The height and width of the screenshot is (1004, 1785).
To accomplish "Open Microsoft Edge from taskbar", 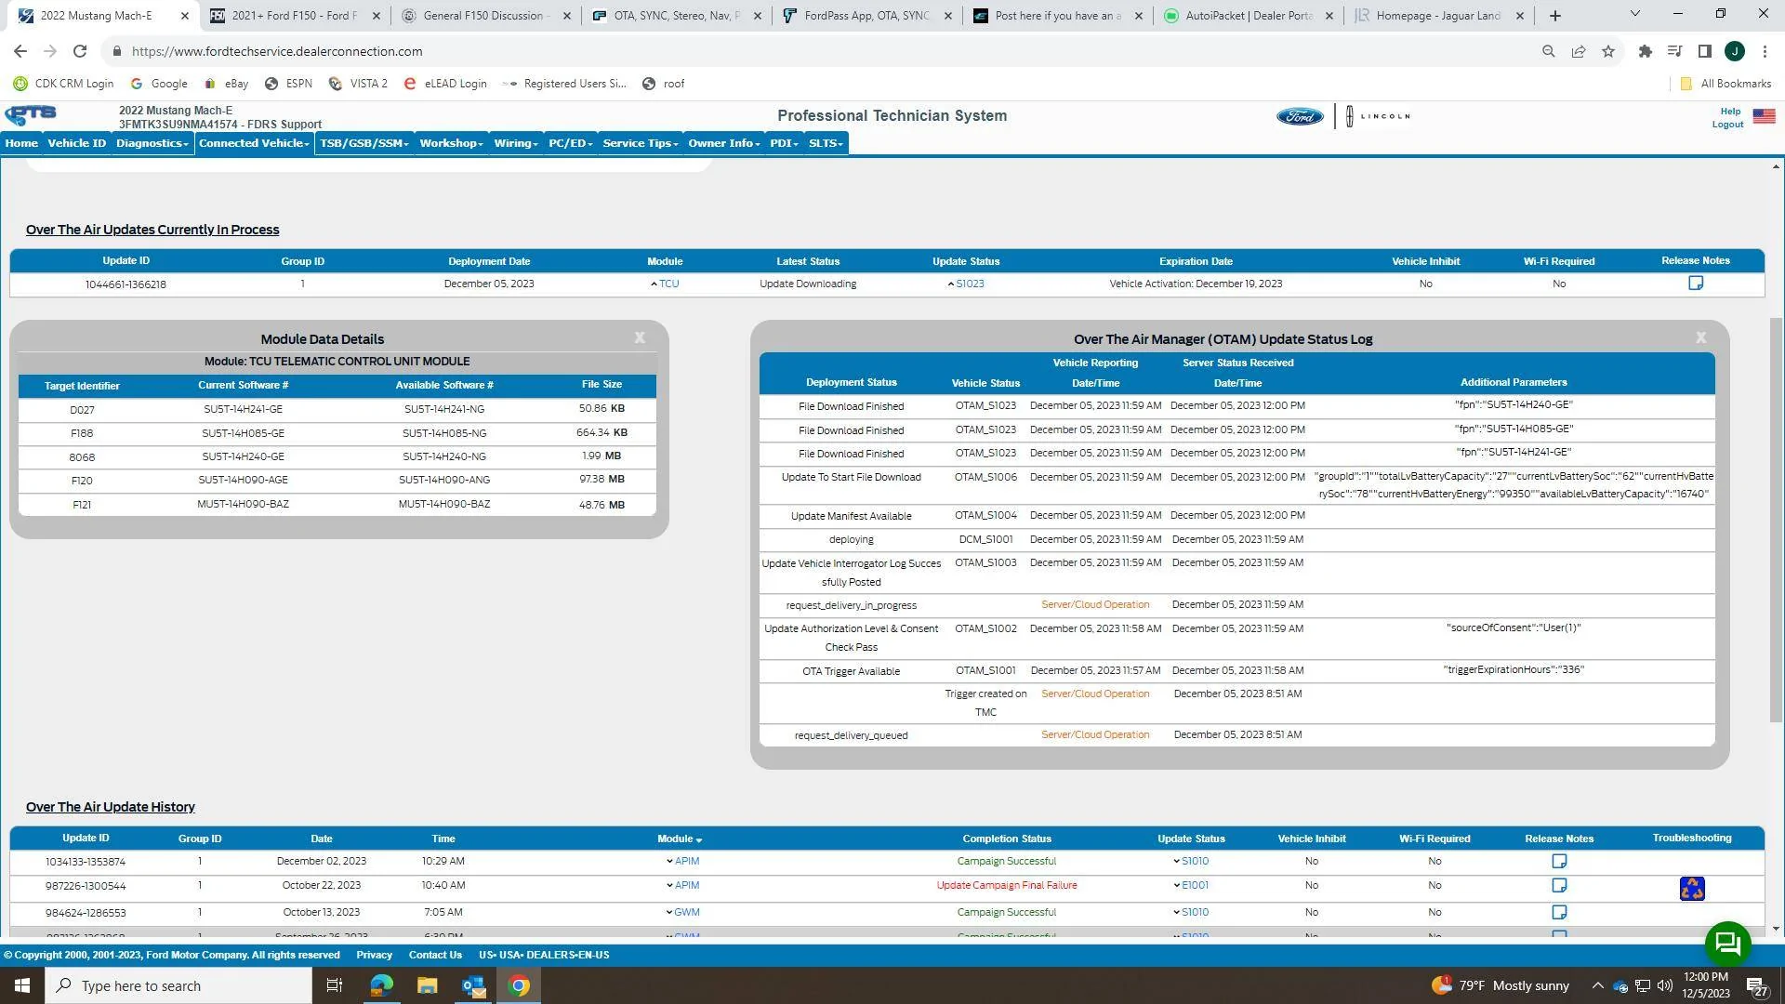I will tap(381, 985).
